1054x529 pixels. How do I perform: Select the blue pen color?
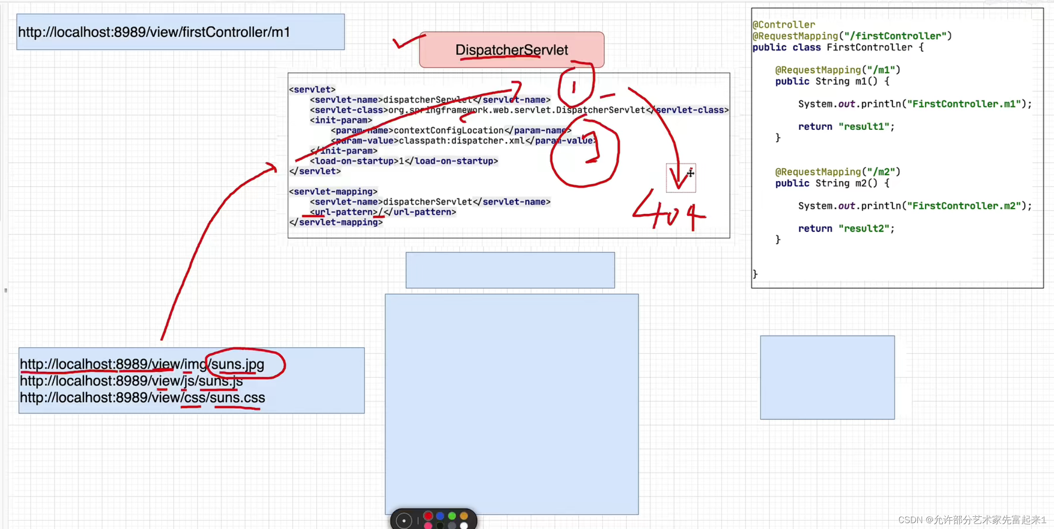point(440,516)
